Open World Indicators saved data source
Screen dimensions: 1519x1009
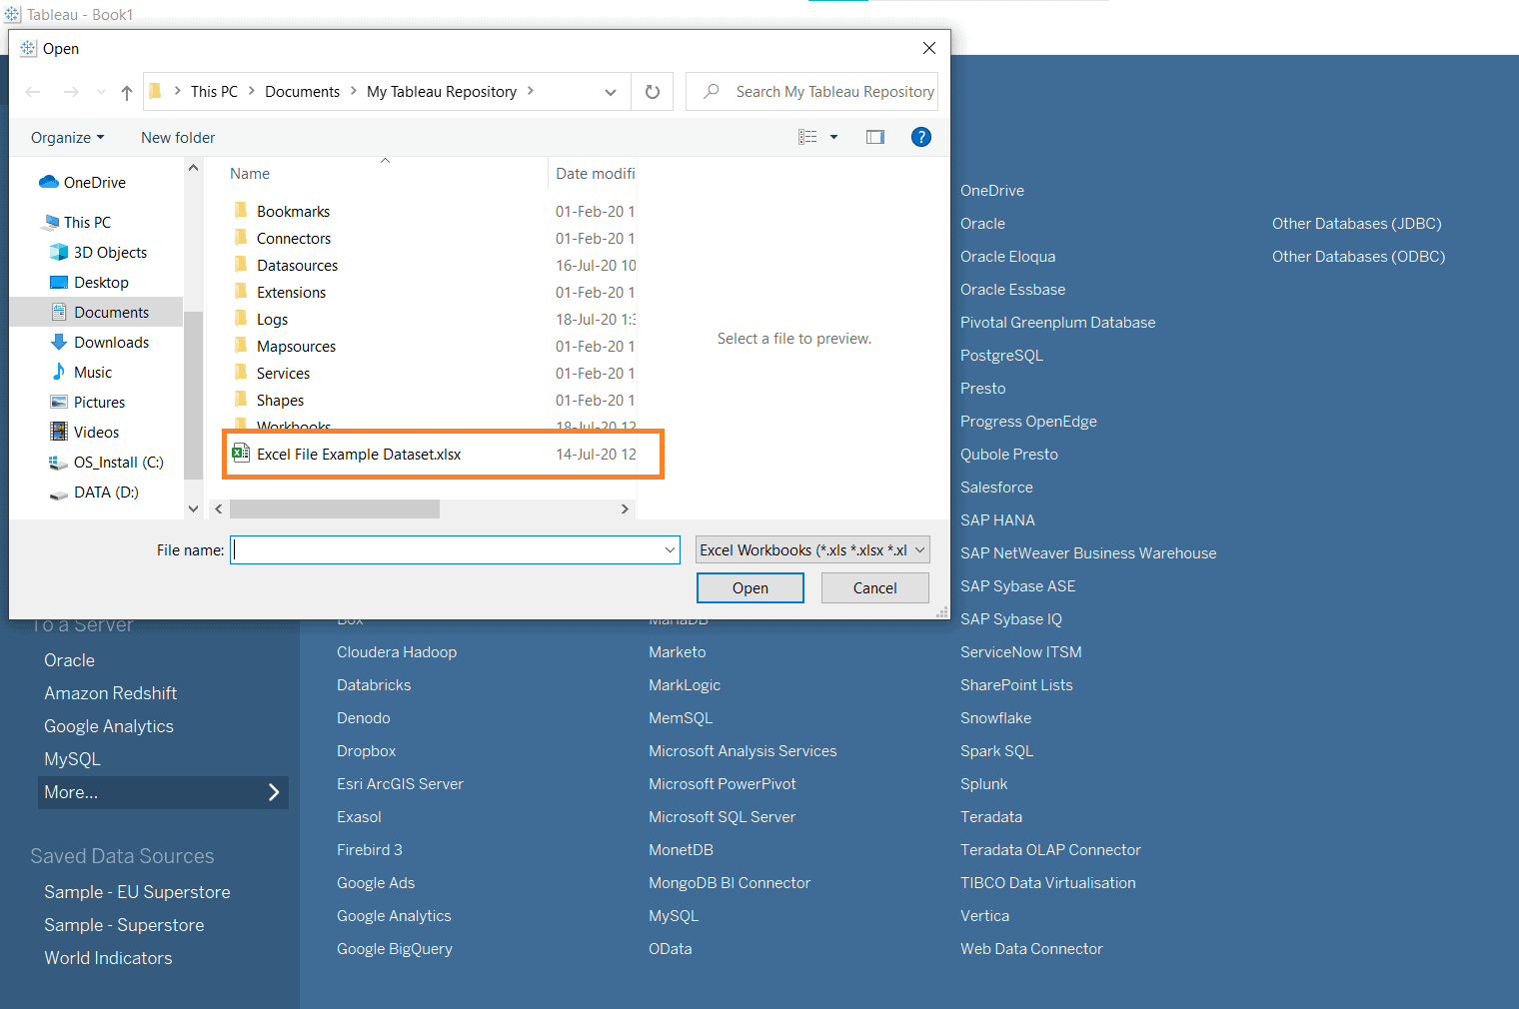point(108,957)
